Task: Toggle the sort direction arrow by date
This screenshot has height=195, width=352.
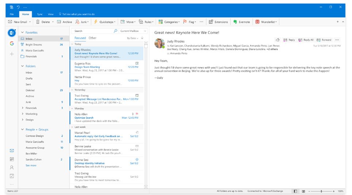Action: pyautogui.click(x=142, y=38)
